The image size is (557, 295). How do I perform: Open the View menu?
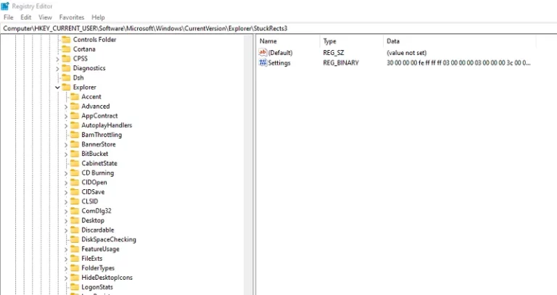click(x=45, y=17)
